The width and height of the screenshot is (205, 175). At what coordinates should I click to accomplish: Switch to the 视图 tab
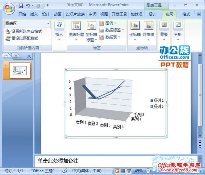tap(104, 14)
